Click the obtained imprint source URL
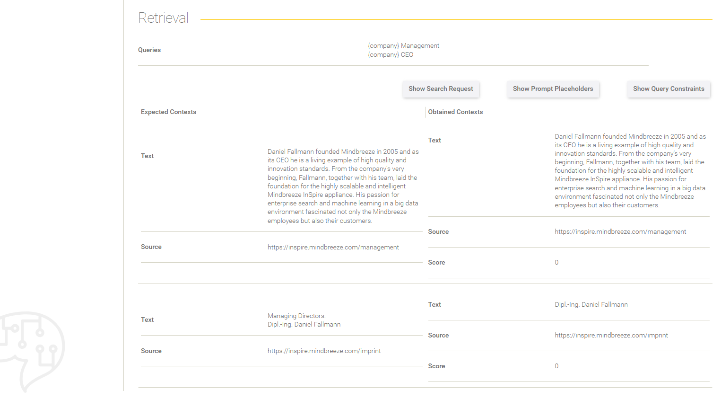The width and height of the screenshot is (721, 399). point(611,336)
